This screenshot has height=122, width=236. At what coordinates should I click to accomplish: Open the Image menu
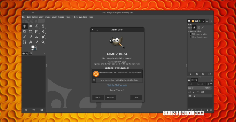click(x=48, y=17)
